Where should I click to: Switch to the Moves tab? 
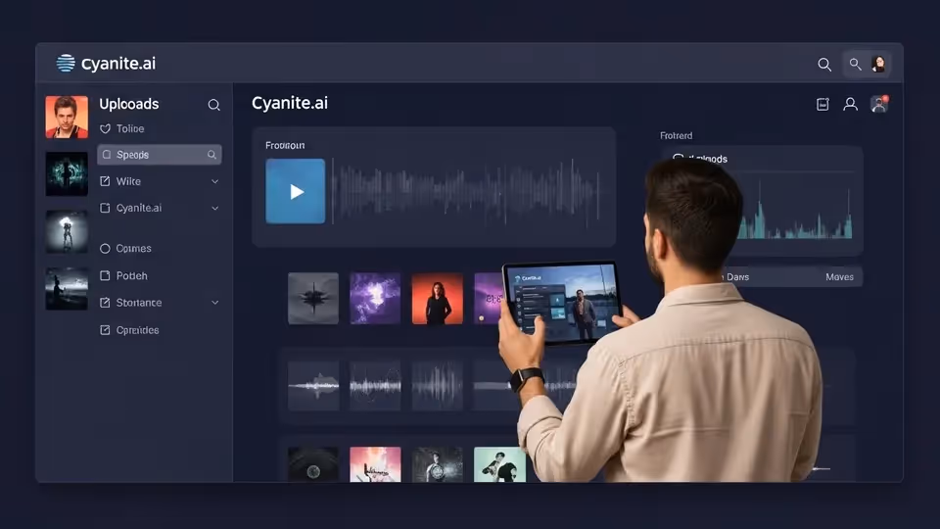[839, 277]
